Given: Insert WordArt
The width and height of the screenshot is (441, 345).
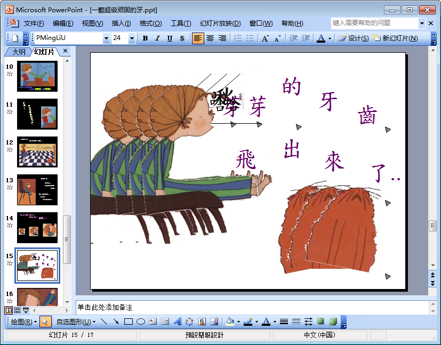Looking at the screenshot, I should [178, 322].
